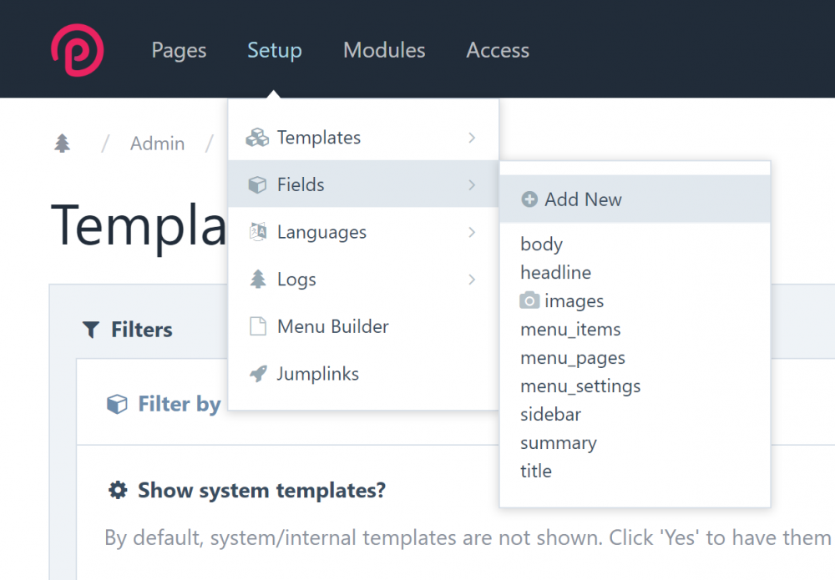The height and width of the screenshot is (580, 835).
Task: Click the camera icon beside images
Action: [x=529, y=300]
